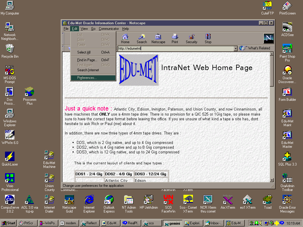
Task: Select the HP JetAdmin icon
Action: (x=149, y=202)
